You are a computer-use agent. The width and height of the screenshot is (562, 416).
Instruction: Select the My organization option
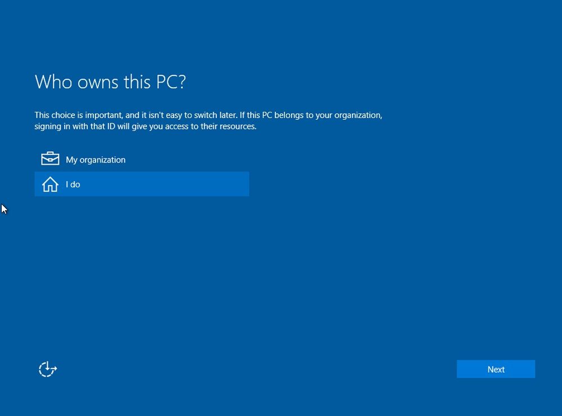point(142,160)
